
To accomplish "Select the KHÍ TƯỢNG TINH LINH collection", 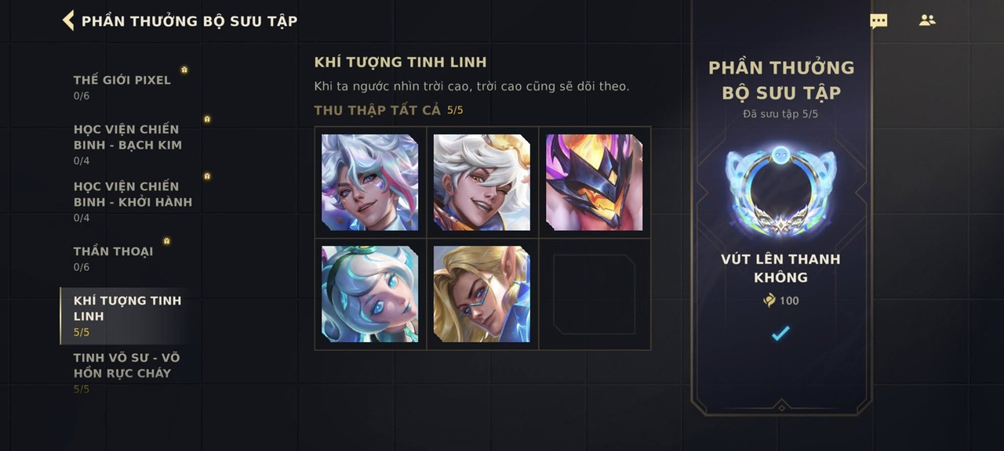I will tap(127, 316).
